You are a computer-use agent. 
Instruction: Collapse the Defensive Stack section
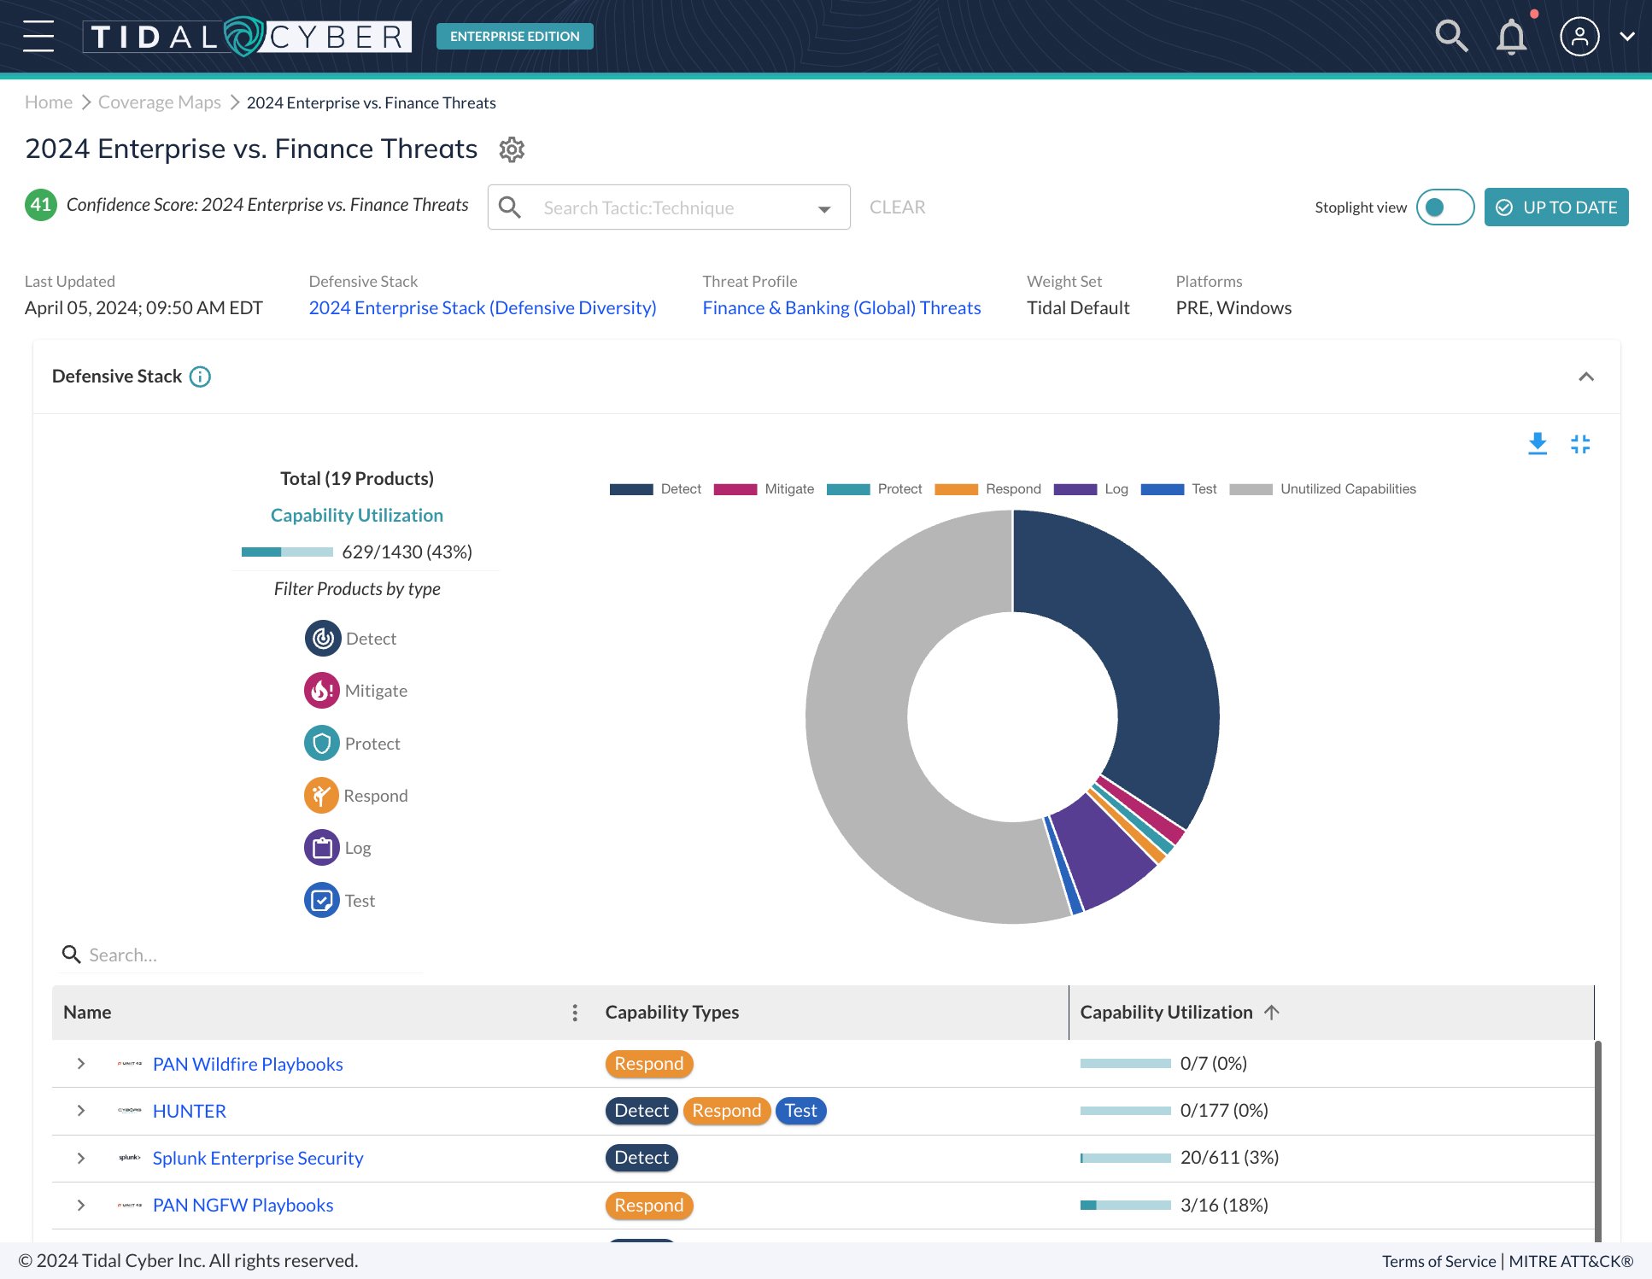[1586, 377]
